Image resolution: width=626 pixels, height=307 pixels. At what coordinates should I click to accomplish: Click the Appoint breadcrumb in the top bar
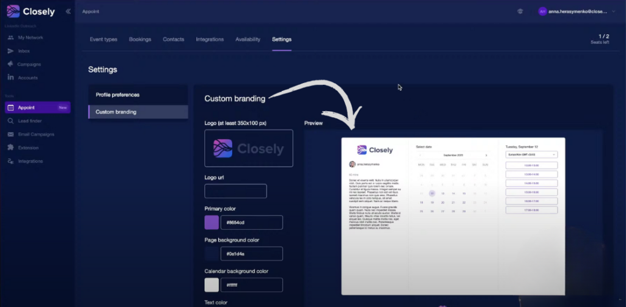(90, 12)
